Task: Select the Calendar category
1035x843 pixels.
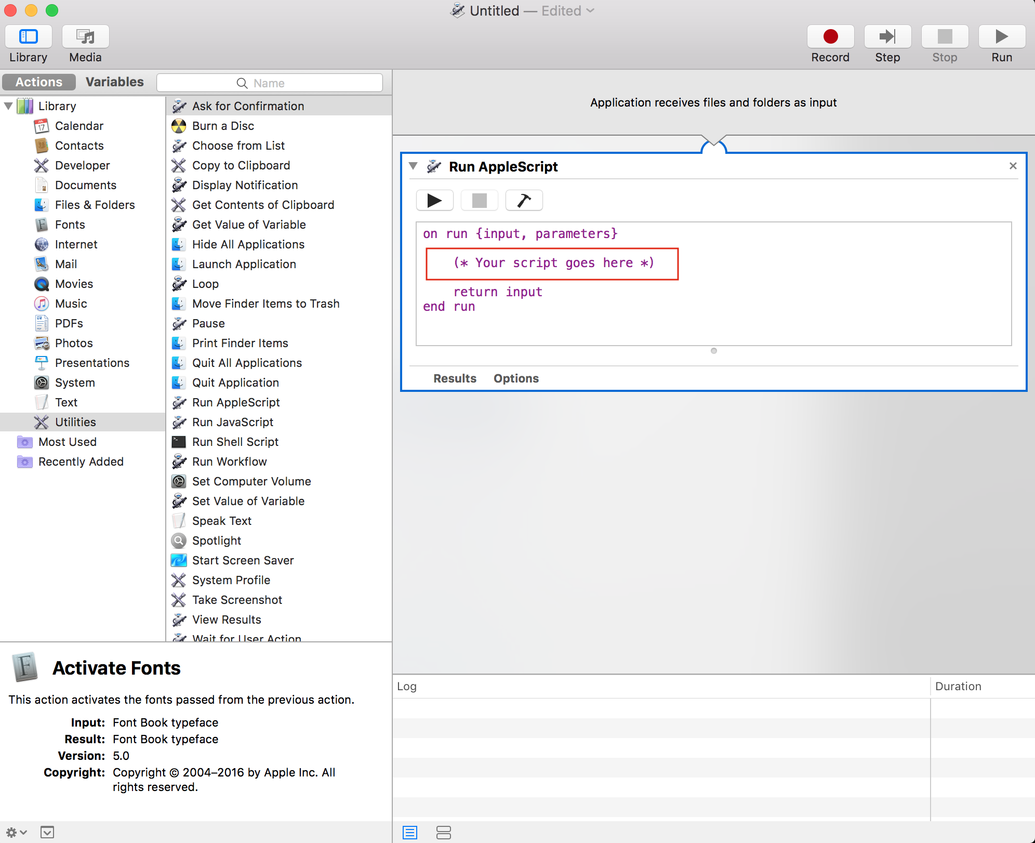Action: (79, 126)
